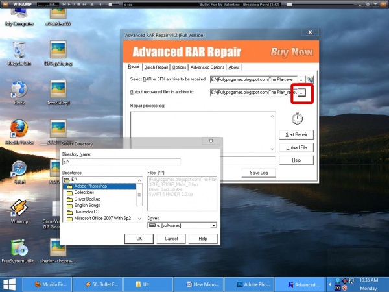Click the Save Log button
This screenshot has height=292, width=389.
[259, 173]
